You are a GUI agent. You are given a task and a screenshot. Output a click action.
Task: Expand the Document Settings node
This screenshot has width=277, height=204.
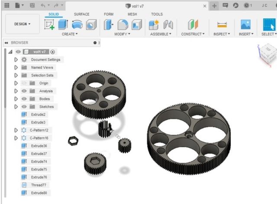point(16,59)
